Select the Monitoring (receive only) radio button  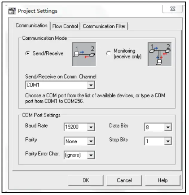[x=109, y=54]
